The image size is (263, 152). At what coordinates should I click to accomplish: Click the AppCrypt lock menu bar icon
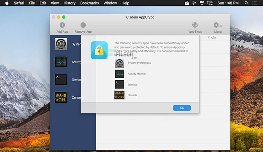187,3
